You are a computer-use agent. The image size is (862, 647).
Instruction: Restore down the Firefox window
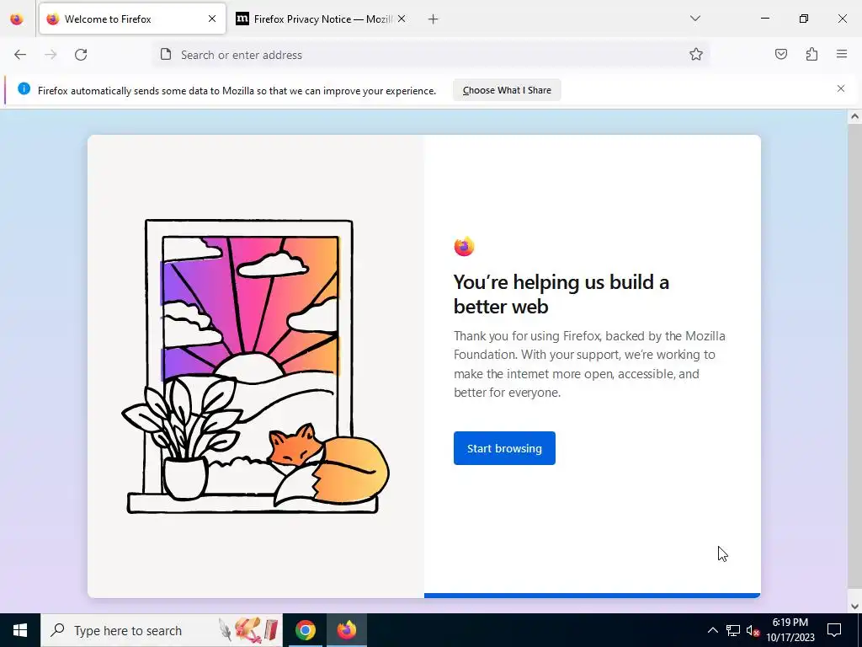tap(804, 19)
